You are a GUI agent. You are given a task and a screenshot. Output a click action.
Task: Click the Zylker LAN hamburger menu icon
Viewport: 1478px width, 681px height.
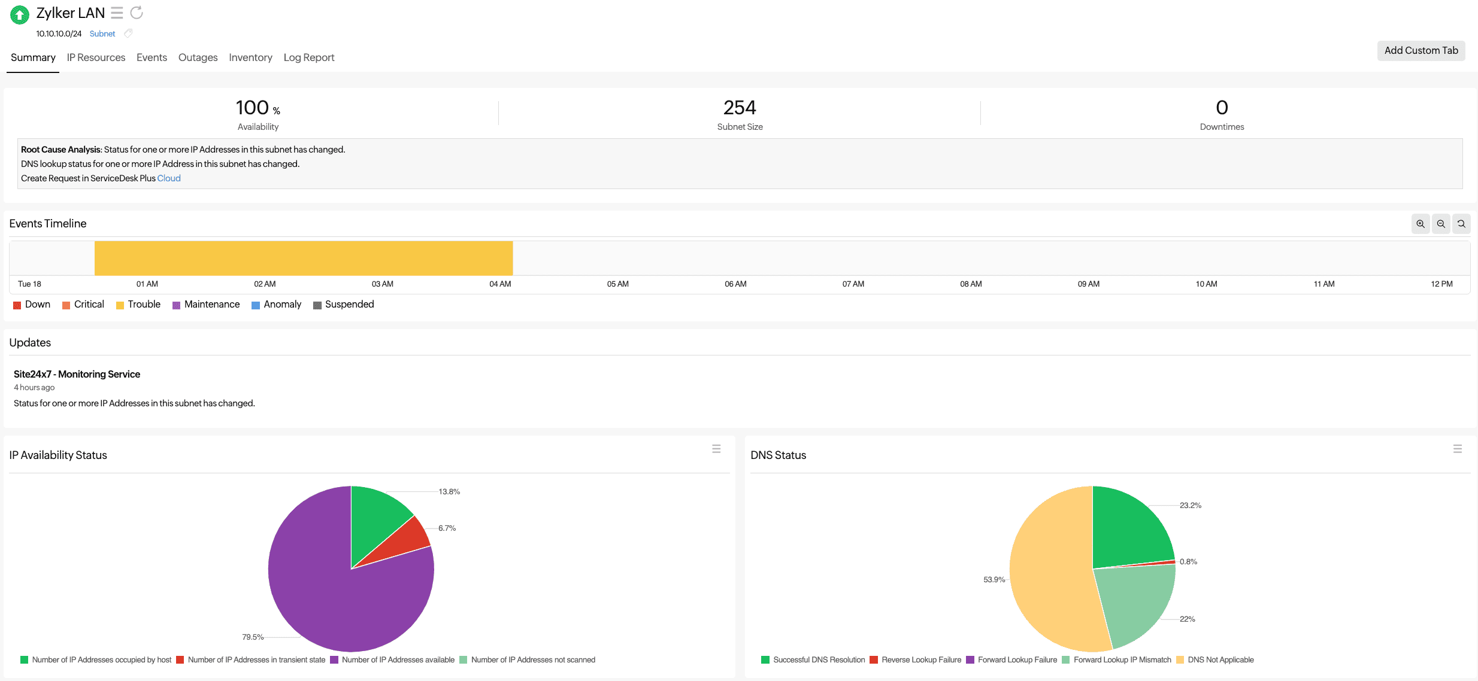117,12
